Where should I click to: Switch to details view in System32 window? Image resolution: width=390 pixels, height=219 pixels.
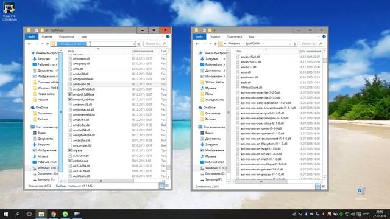(x=161, y=186)
